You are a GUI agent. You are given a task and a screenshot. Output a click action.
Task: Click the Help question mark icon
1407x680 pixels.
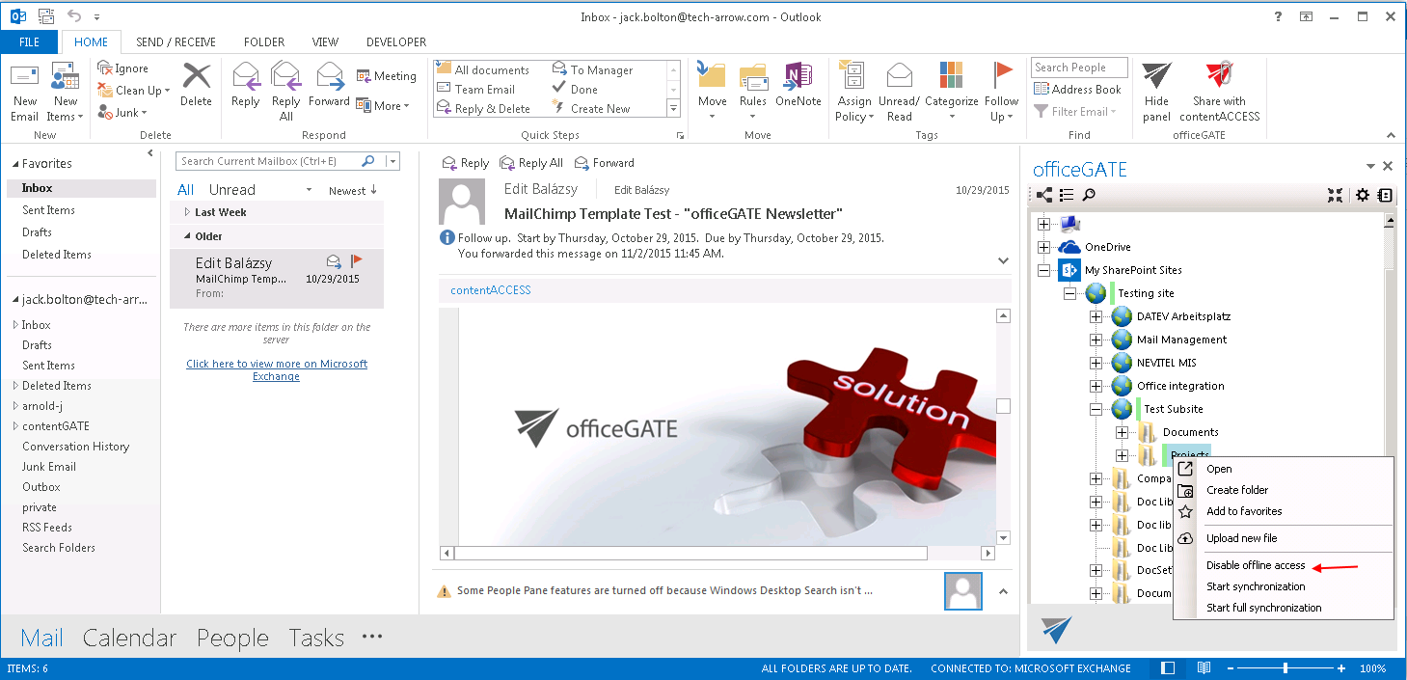(1278, 16)
